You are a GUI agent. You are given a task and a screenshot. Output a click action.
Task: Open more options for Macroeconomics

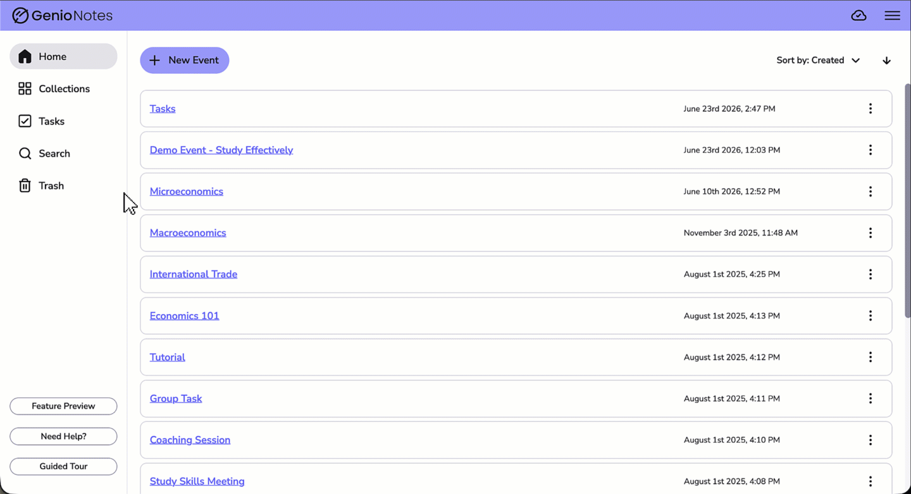(871, 232)
